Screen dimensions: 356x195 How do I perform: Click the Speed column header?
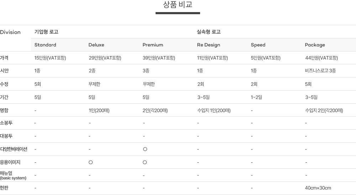[x=258, y=45]
